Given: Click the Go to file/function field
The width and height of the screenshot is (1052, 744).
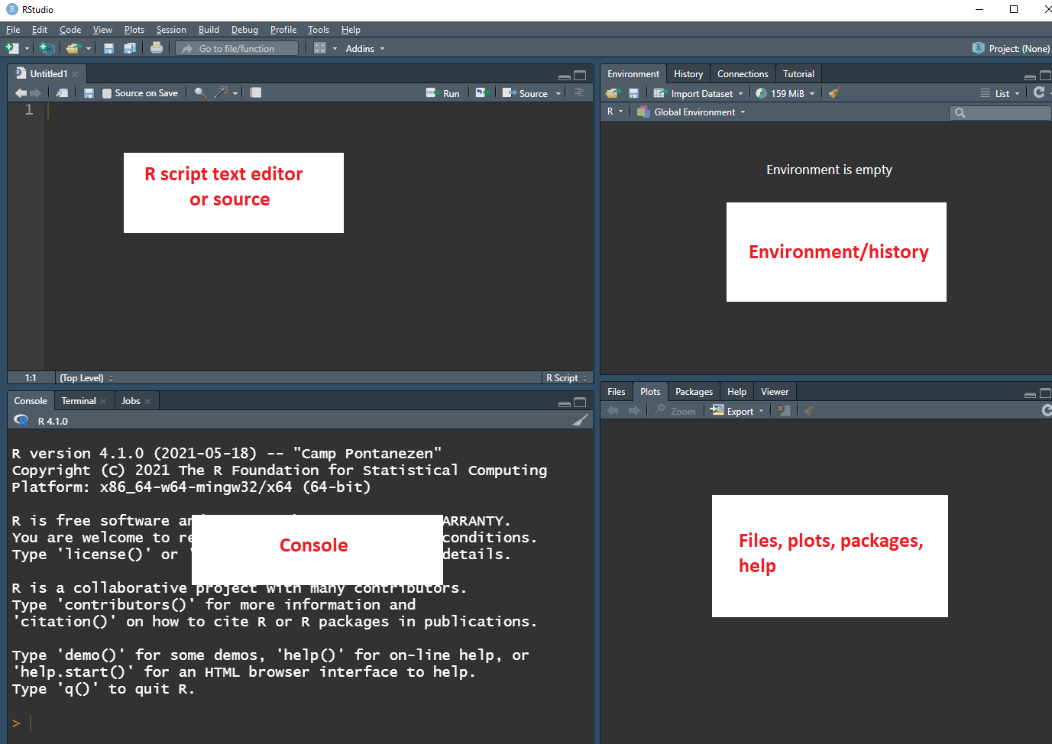Looking at the screenshot, I should pos(237,49).
